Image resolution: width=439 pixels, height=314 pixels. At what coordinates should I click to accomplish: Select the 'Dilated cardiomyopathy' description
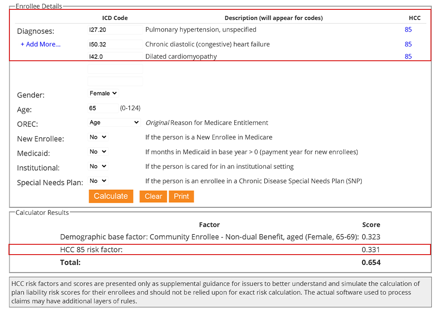point(181,56)
